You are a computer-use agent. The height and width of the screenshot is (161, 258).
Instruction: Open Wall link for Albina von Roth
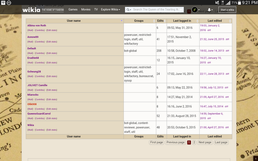(x=30, y=30)
